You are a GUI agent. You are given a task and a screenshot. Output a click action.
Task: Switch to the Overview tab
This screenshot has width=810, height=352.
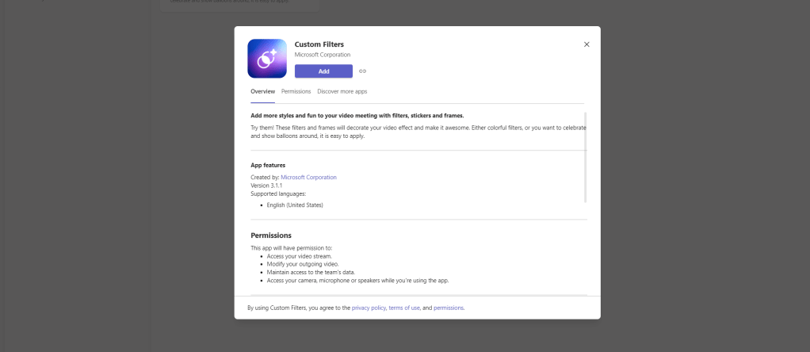(x=262, y=91)
